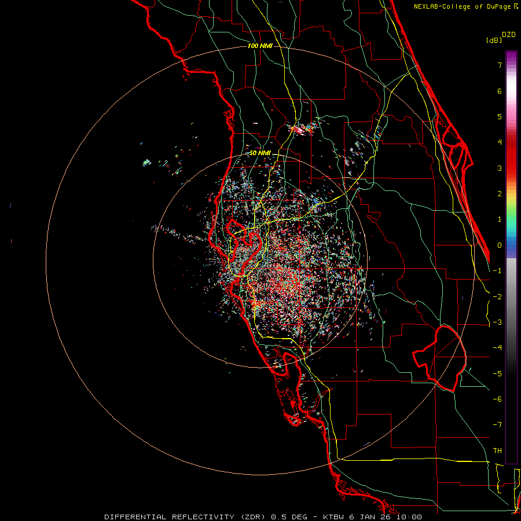Select the 50 NMI range ring label
Screen dimensions: 521x521
(260, 153)
